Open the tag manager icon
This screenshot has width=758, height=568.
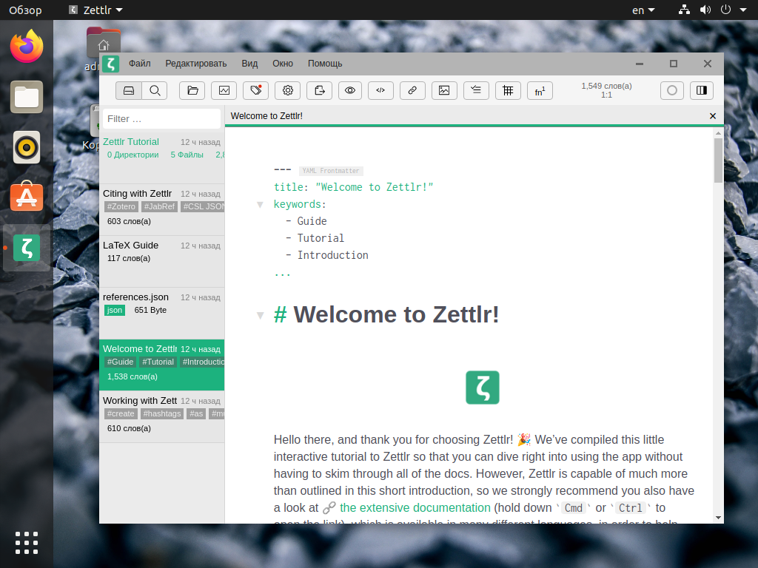click(x=255, y=90)
